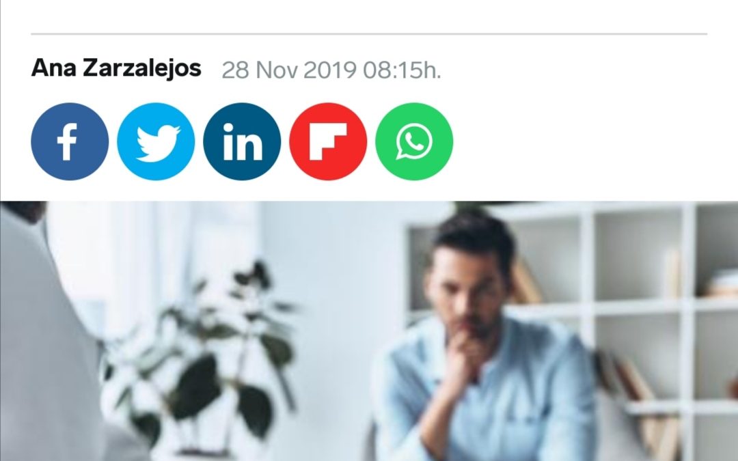Open author Ana Zarzalejos profile
The height and width of the screenshot is (461, 738).
(x=116, y=68)
